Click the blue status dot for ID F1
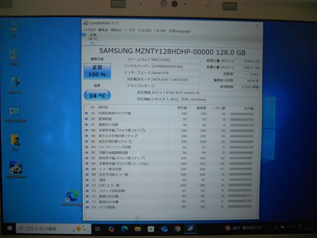Viewport: 317px width, 238px height. click(x=87, y=196)
